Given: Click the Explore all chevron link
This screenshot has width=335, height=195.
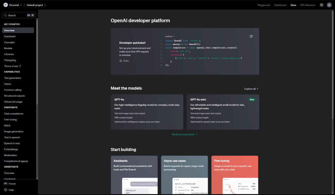Looking at the screenshot, I should coord(251,89).
